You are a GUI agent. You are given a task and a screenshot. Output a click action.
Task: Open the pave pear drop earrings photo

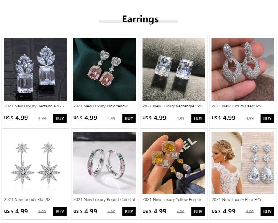[x=243, y=69]
